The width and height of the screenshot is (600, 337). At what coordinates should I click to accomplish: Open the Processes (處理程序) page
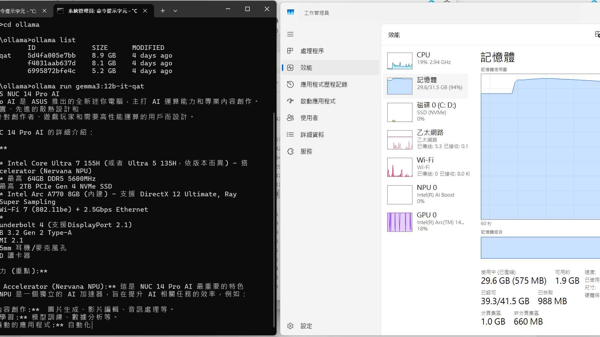tap(331, 51)
